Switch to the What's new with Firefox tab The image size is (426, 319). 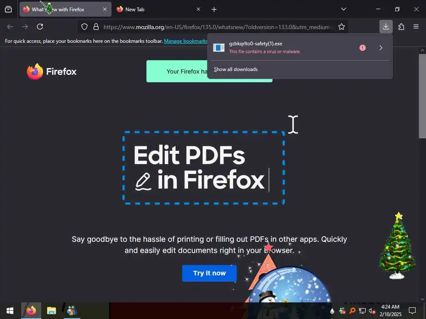[x=65, y=9]
